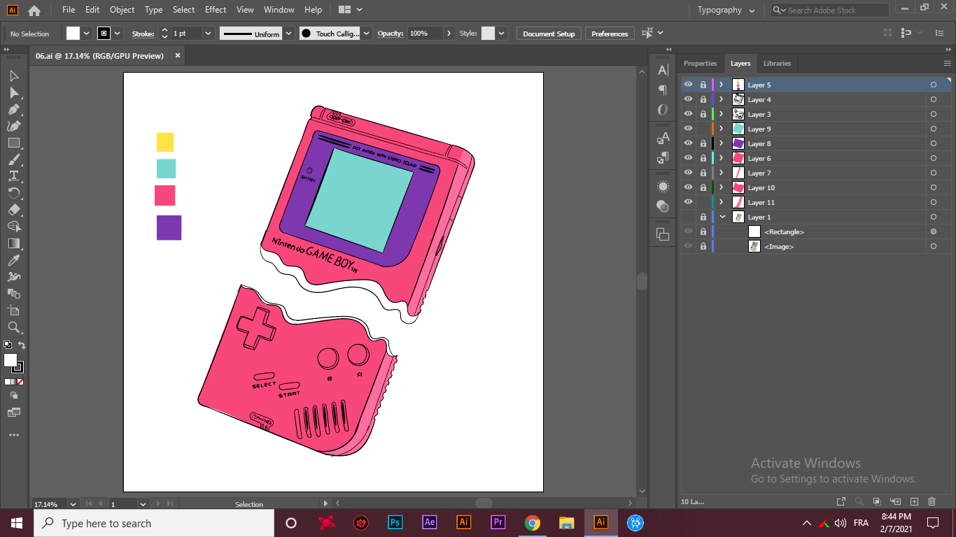This screenshot has width=956, height=537.
Task: Choose the Rotate tool
Action: 14,193
